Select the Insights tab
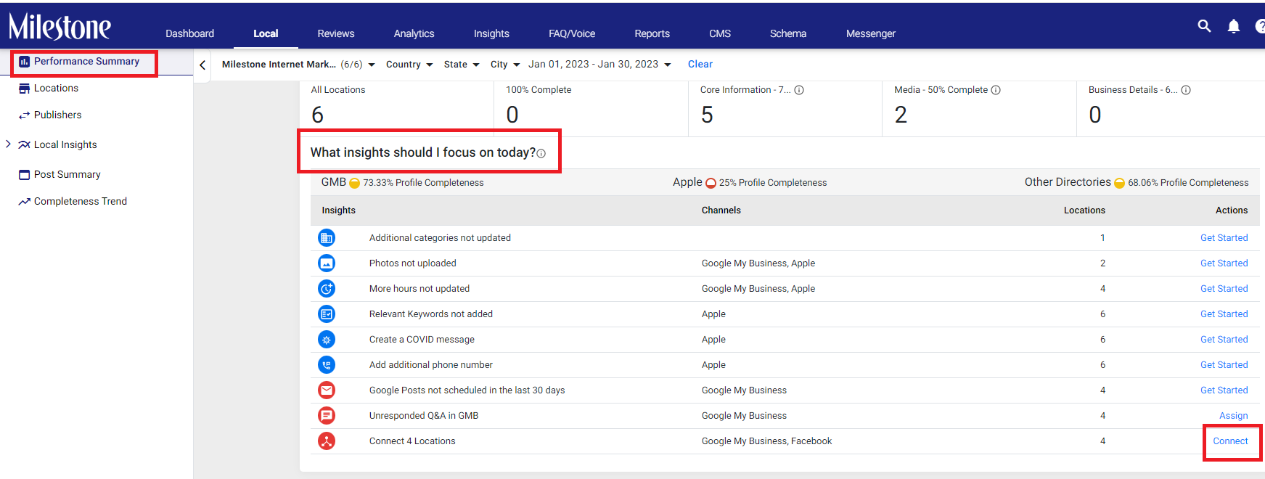This screenshot has width=1265, height=479. point(491,33)
